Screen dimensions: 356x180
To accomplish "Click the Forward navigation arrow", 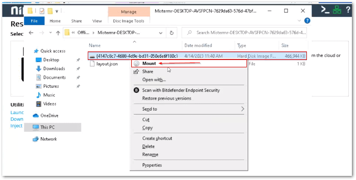I will (42, 33).
